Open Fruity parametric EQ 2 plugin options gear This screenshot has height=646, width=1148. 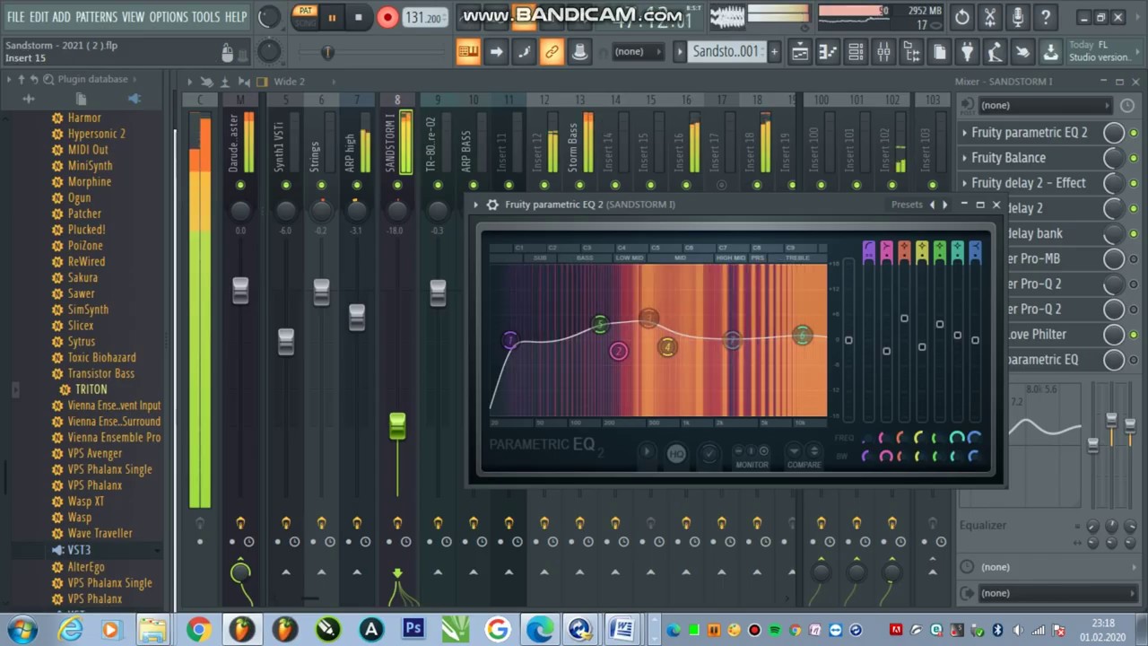[x=492, y=205]
